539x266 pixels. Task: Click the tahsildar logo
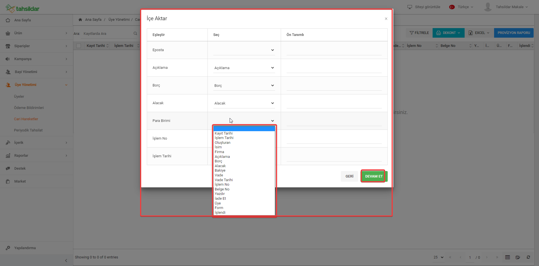22,8
